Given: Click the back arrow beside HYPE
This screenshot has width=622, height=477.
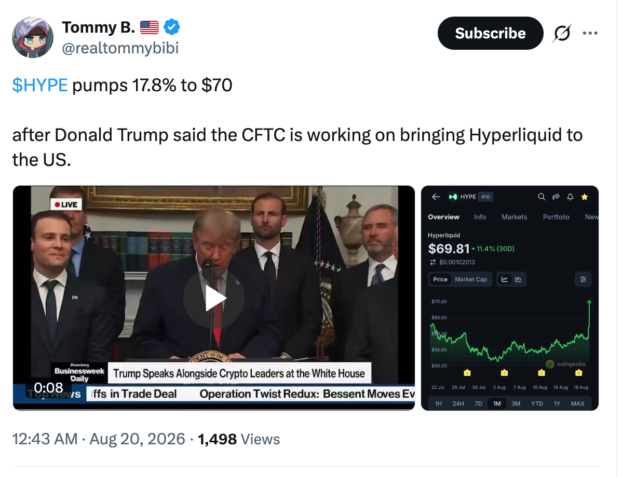Looking at the screenshot, I should [436, 197].
